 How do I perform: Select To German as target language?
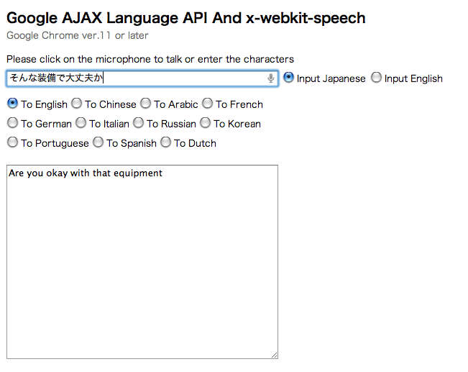tap(12, 123)
